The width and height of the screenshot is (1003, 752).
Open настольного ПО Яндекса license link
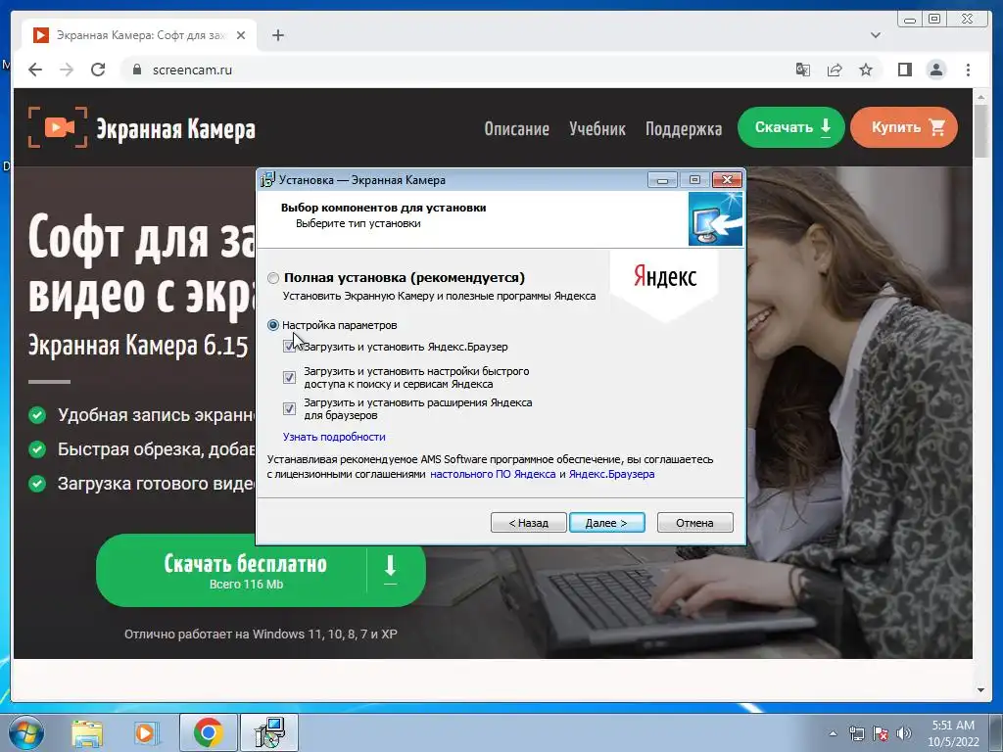click(493, 475)
